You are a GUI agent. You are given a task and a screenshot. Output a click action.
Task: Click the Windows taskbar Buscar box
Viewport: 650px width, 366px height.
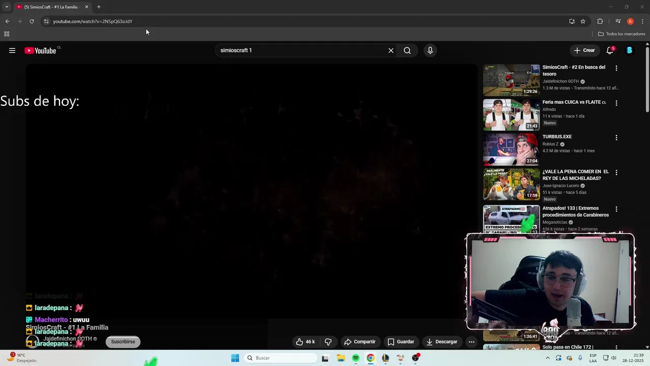coord(280,358)
